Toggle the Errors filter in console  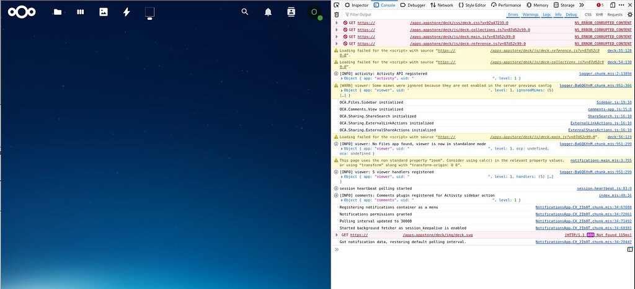(513, 14)
